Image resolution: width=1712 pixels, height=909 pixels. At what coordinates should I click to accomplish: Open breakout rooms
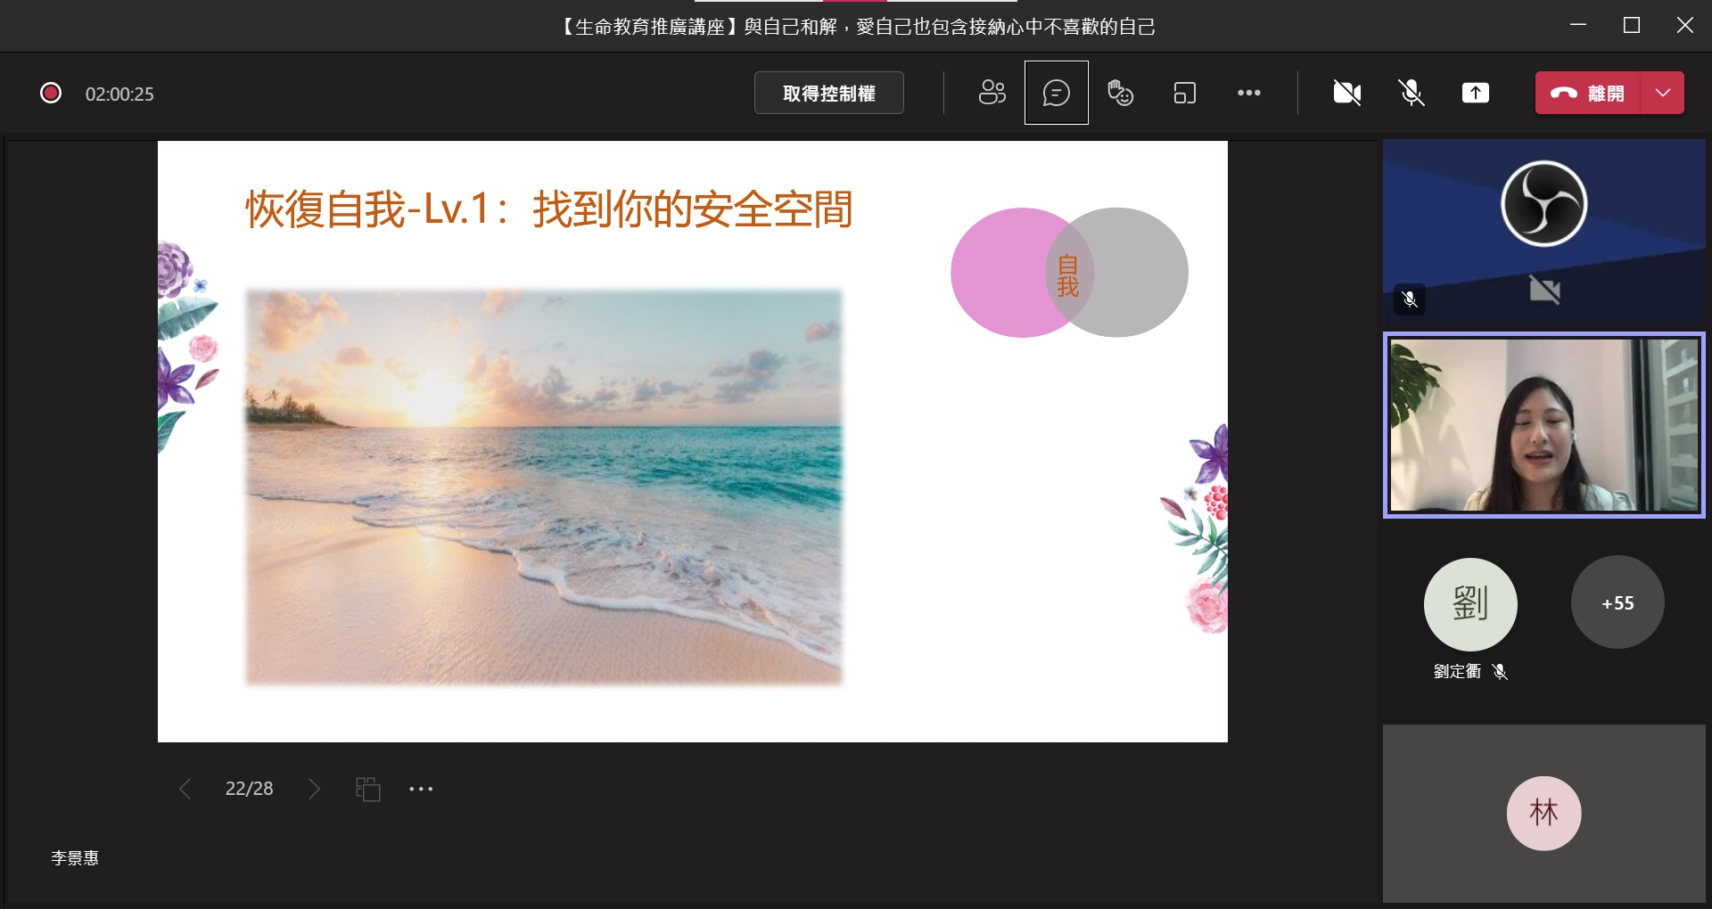pos(1184,93)
